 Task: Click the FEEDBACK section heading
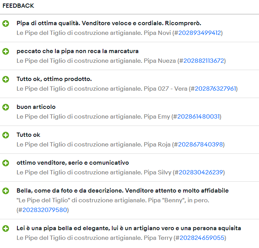18,6
